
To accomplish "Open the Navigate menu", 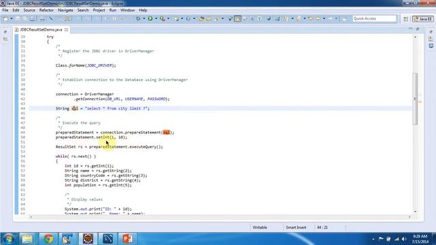I will pyautogui.click(x=65, y=10).
